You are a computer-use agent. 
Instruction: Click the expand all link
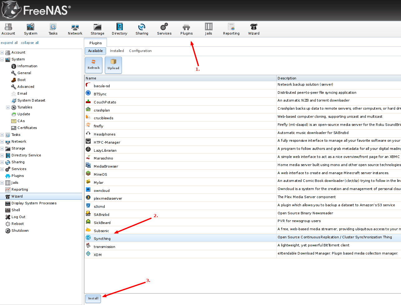pos(9,43)
